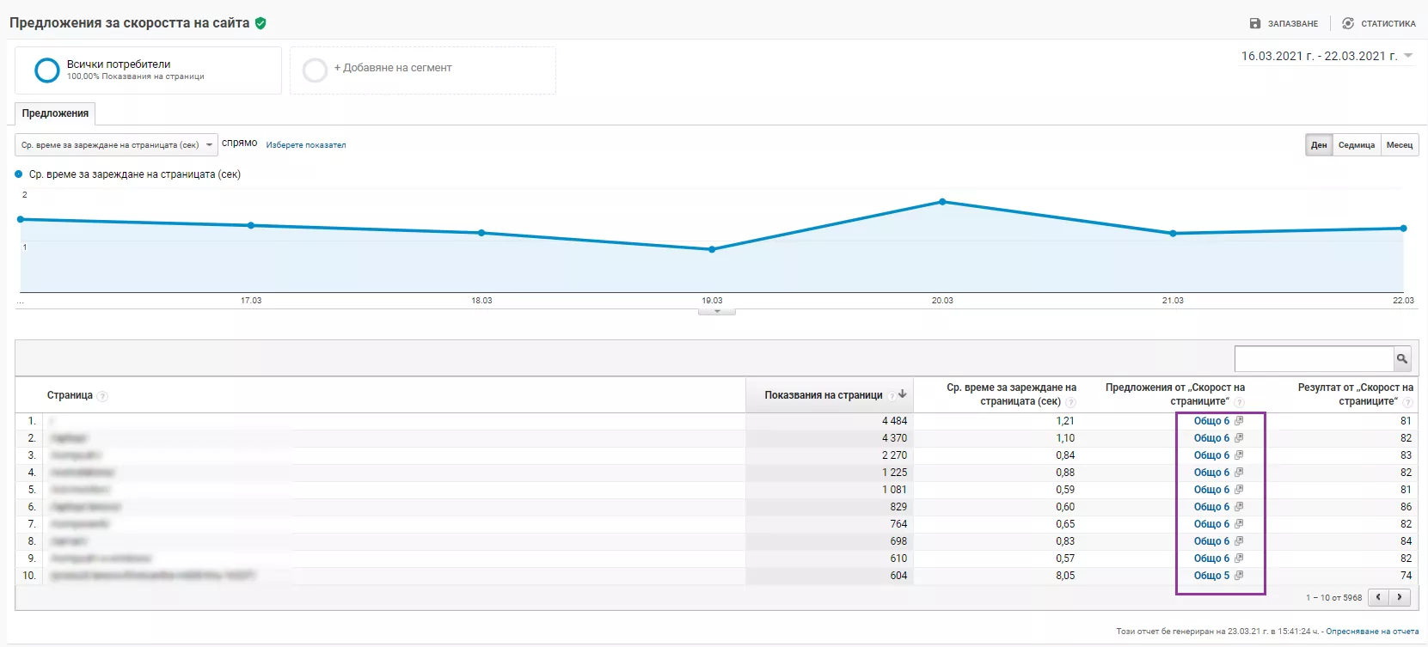Click the save icon next to ЗАПАЗВАНЕ
Screen dimensions: 1428x647
tap(1255, 24)
